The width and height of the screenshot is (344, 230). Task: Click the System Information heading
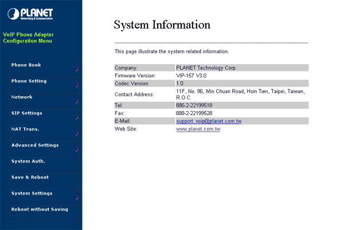162,25
